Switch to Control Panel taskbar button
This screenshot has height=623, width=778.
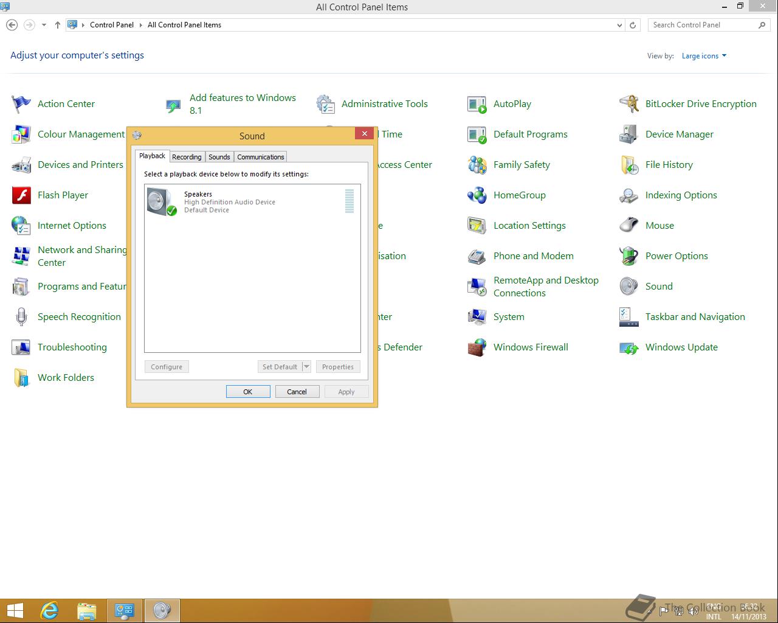(125, 611)
